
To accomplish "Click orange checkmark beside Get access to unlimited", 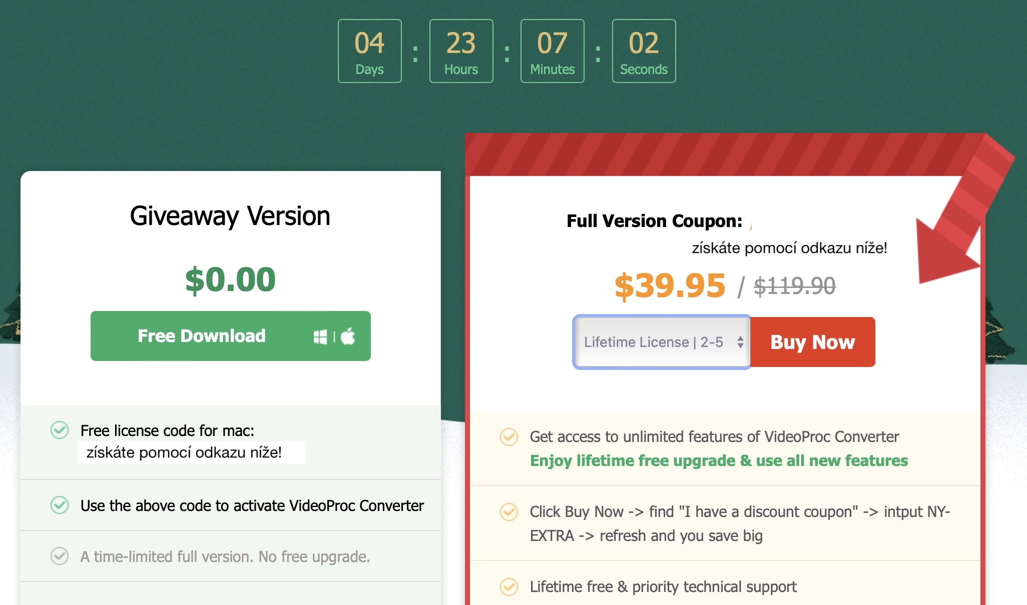I will (x=509, y=436).
